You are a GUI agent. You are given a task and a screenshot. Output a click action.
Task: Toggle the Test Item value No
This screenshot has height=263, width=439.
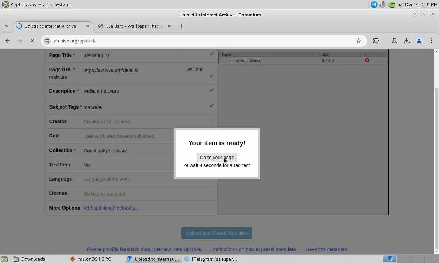point(86,165)
